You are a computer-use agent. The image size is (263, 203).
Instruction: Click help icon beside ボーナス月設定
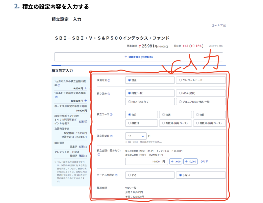click(116, 175)
